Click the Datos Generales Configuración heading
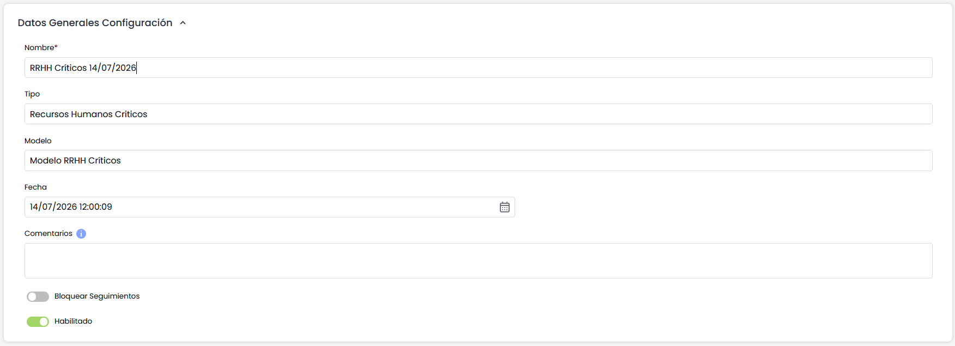 click(x=95, y=23)
